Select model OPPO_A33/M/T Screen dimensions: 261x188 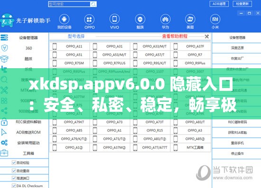pyautogui.click(x=155, y=46)
